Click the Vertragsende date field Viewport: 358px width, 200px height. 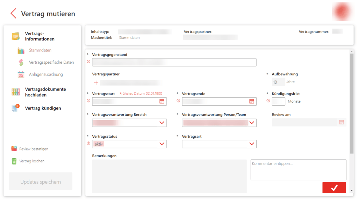point(219,101)
